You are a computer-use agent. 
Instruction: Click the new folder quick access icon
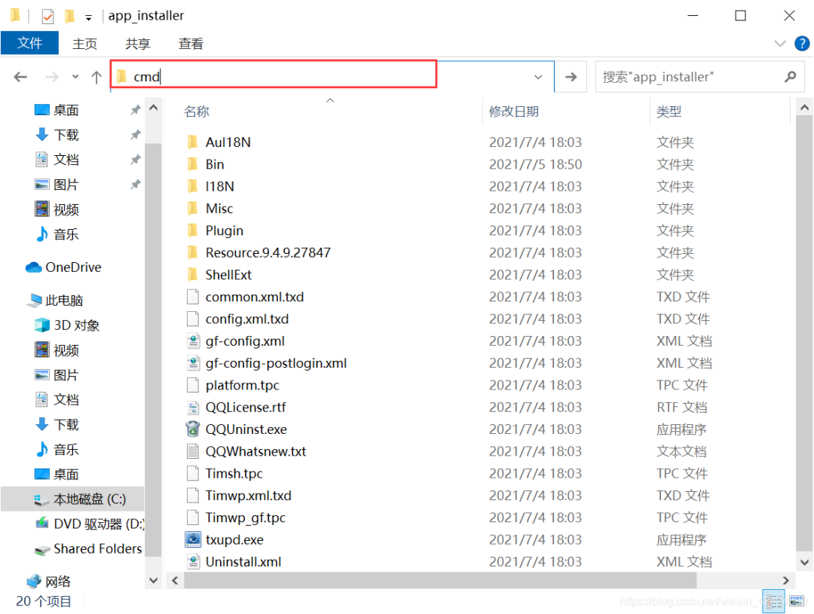point(69,17)
